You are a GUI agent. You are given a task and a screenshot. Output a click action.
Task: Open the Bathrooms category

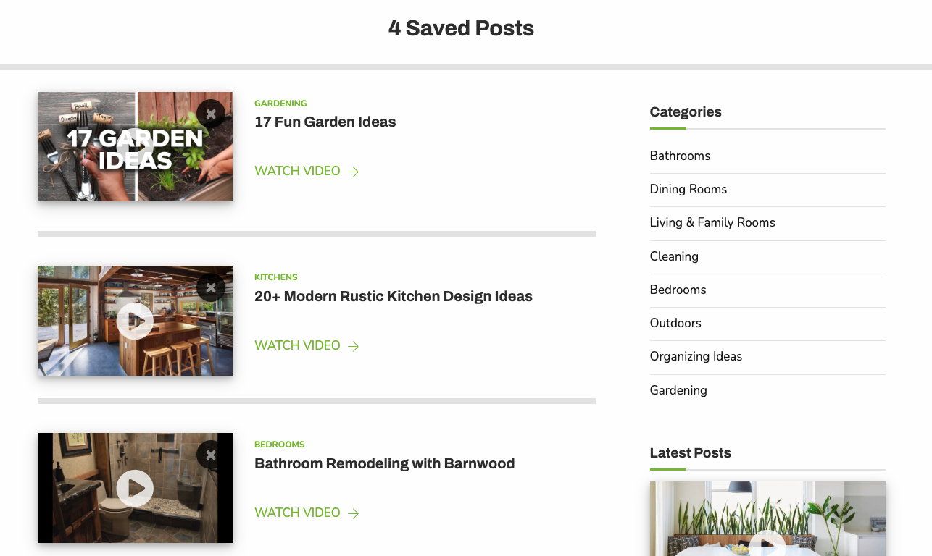tap(680, 156)
